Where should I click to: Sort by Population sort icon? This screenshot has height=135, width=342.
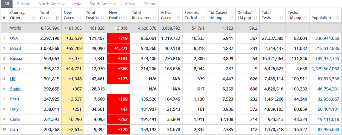tap(337, 18)
